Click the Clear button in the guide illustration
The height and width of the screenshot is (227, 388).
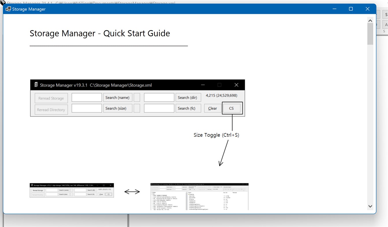pyautogui.click(x=212, y=108)
